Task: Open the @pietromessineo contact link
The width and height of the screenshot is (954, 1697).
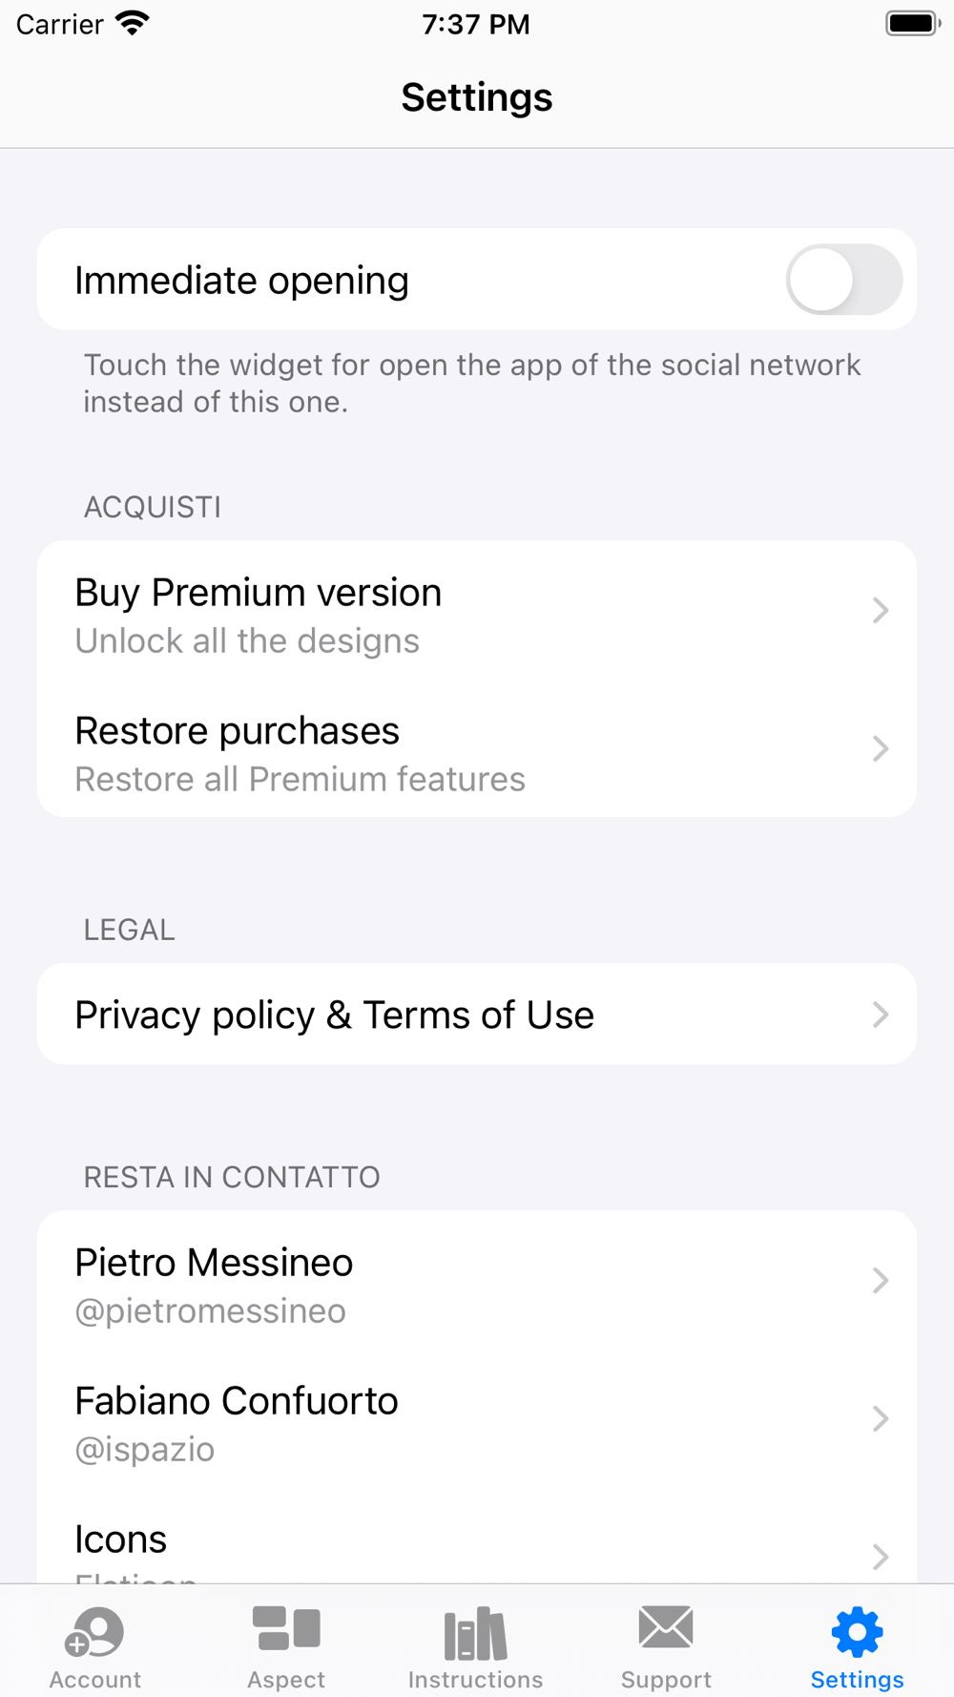Action: click(x=210, y=1311)
